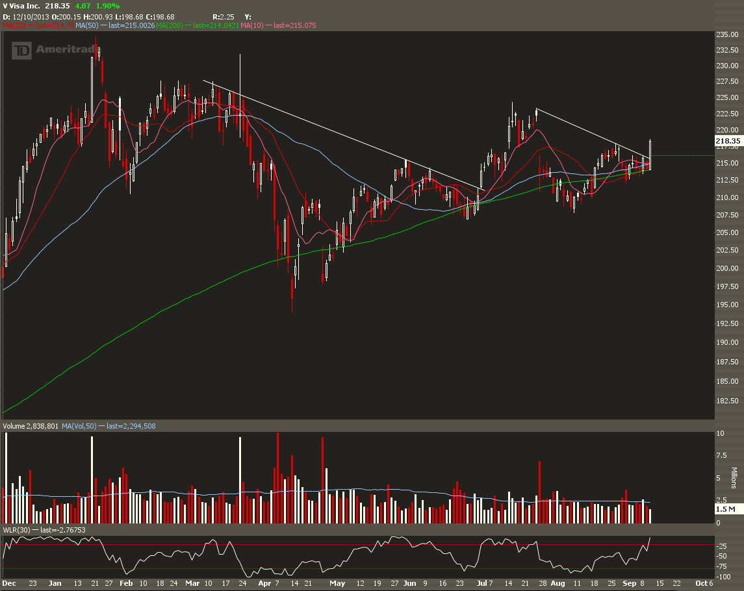Click the Jan date axis label

pos(55,583)
